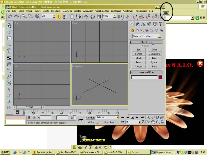The image size is (207, 155).
Task: Click the object color swatch
Action: (x=160, y=77)
